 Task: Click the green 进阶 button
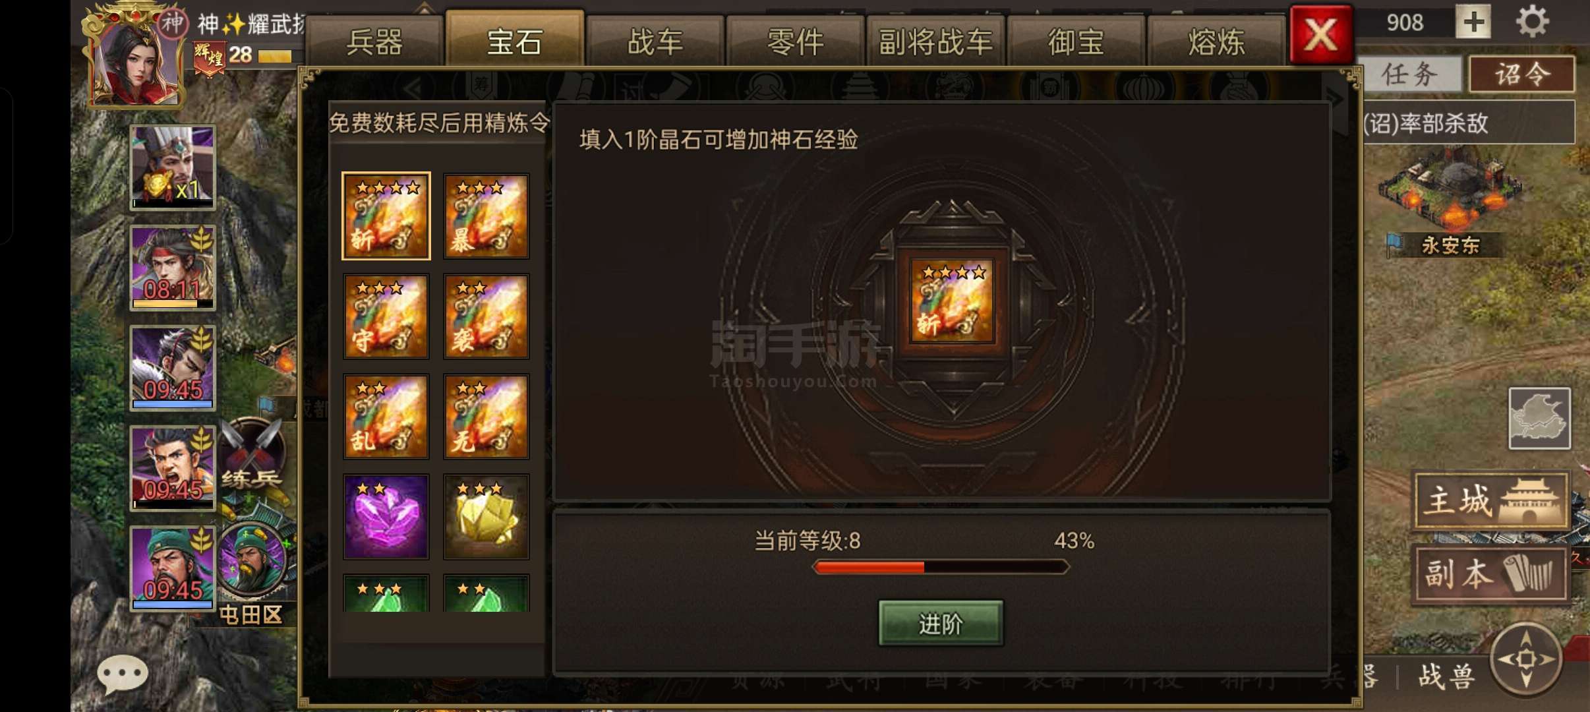pyautogui.click(x=941, y=623)
